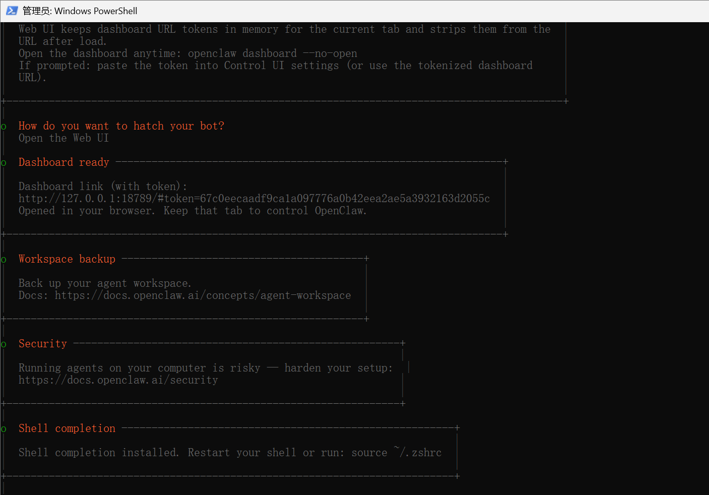Click the green marker beside Dashboard ready

click(4, 163)
